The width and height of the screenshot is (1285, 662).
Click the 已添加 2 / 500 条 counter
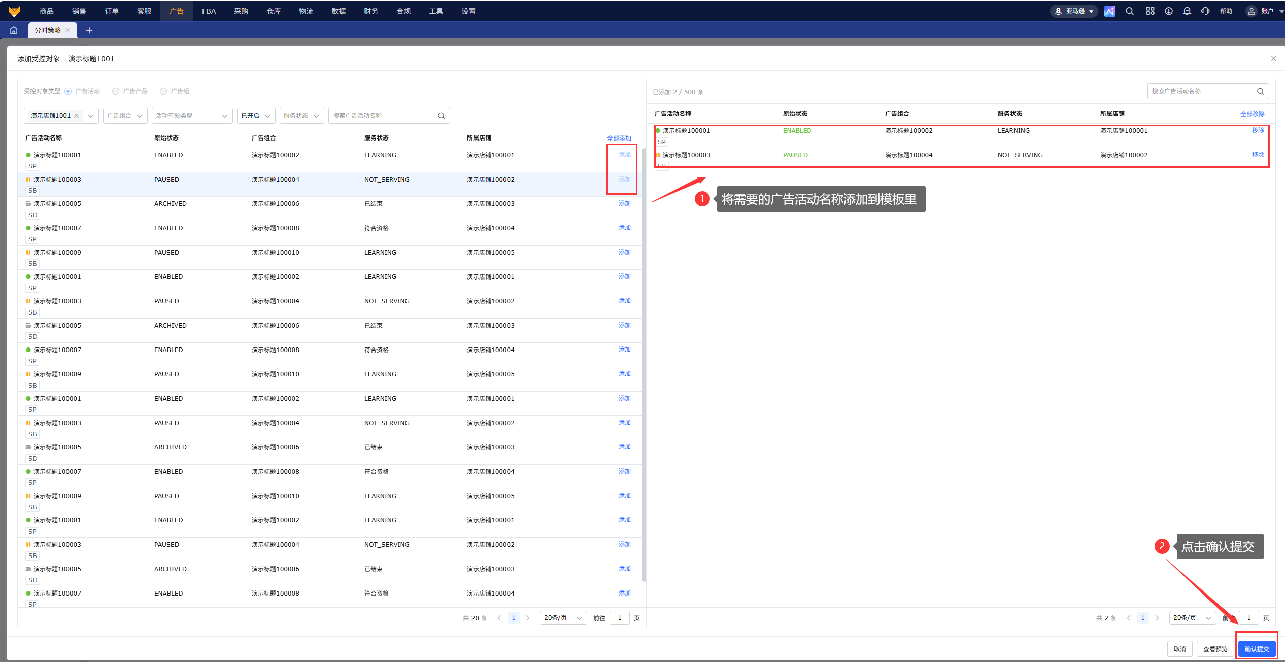(678, 92)
